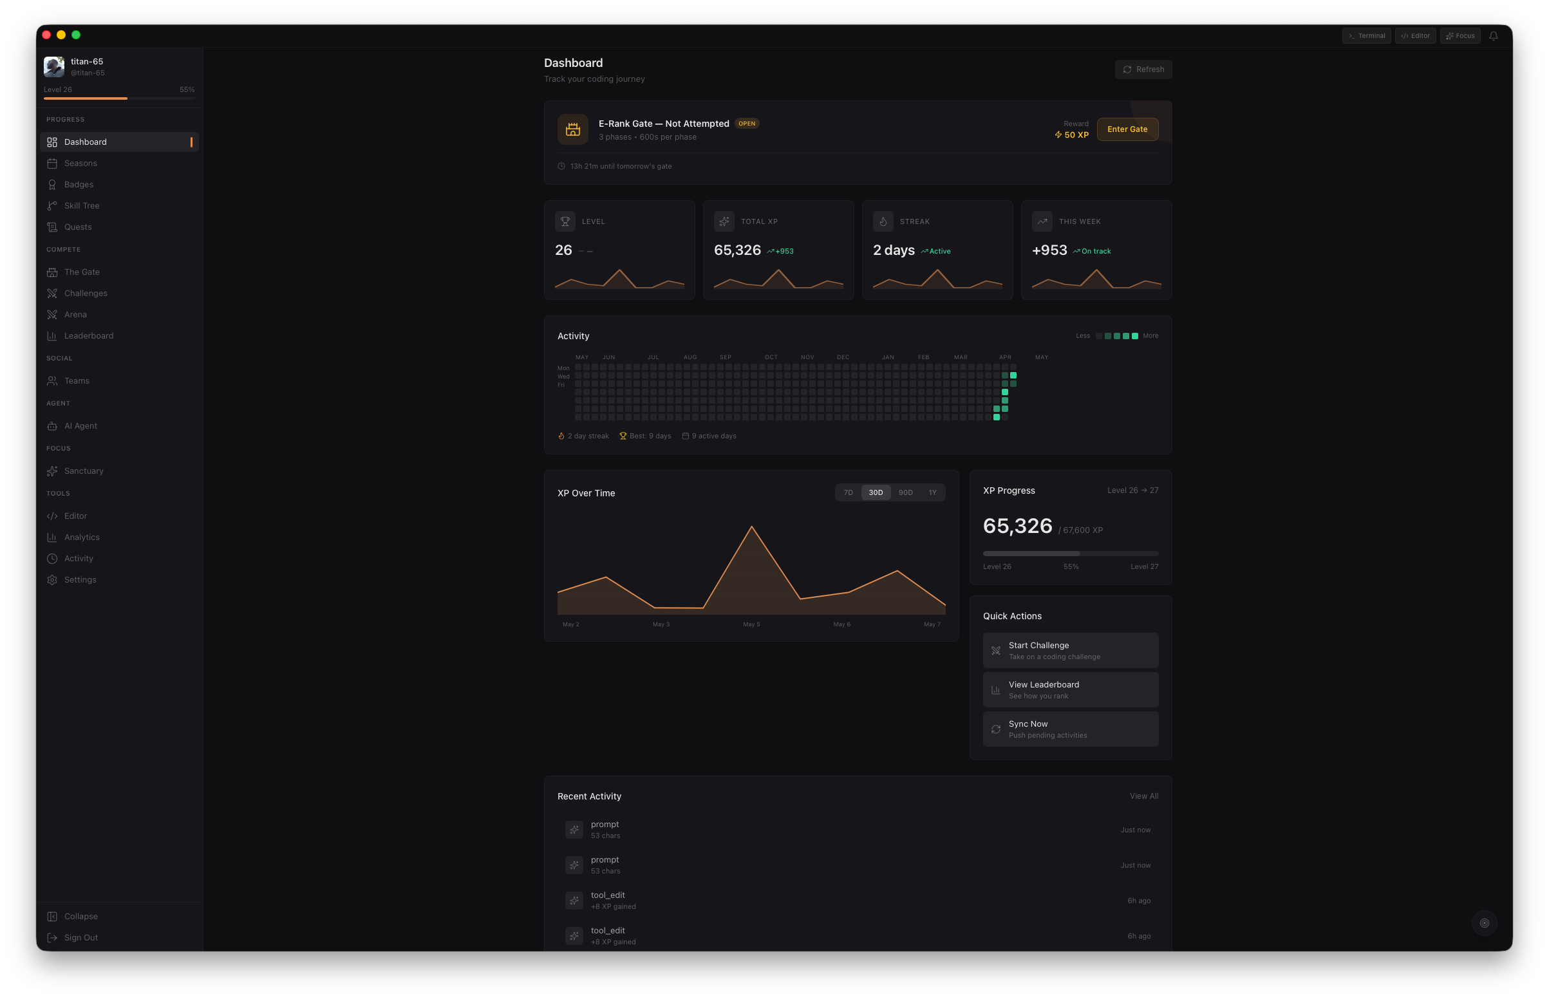Open Settings in the sidebar

click(x=118, y=580)
